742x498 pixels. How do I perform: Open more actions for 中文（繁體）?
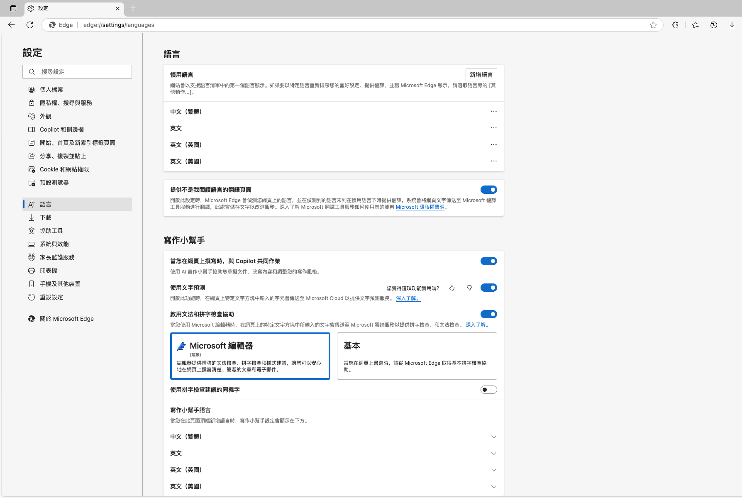click(494, 111)
